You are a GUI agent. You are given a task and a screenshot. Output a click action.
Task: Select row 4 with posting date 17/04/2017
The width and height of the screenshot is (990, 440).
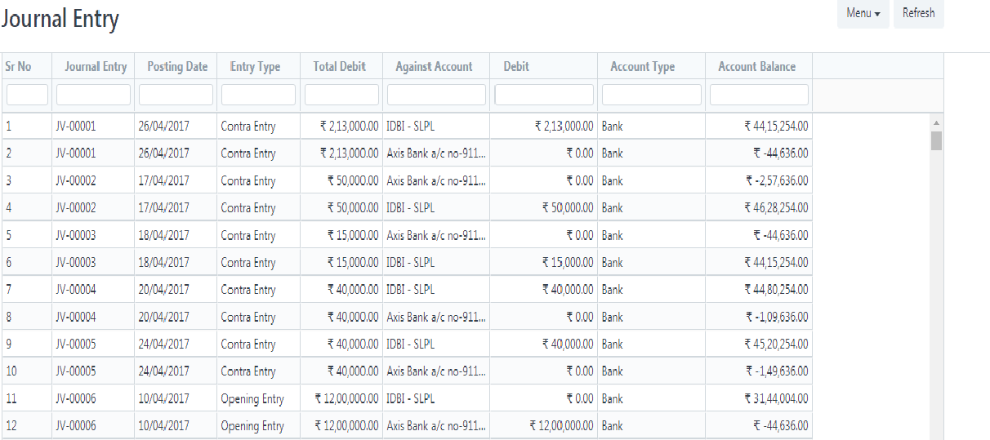pos(407,208)
